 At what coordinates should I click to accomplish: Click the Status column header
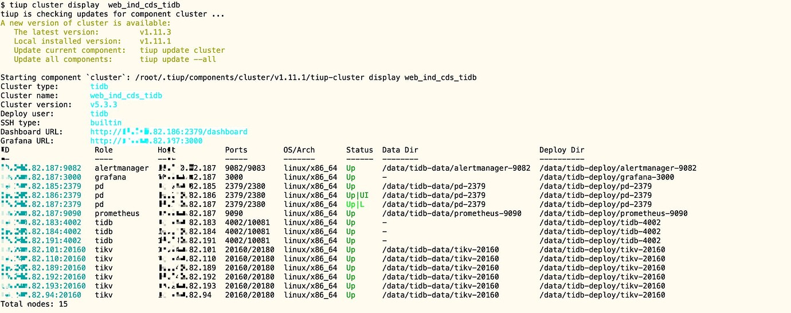(359, 150)
